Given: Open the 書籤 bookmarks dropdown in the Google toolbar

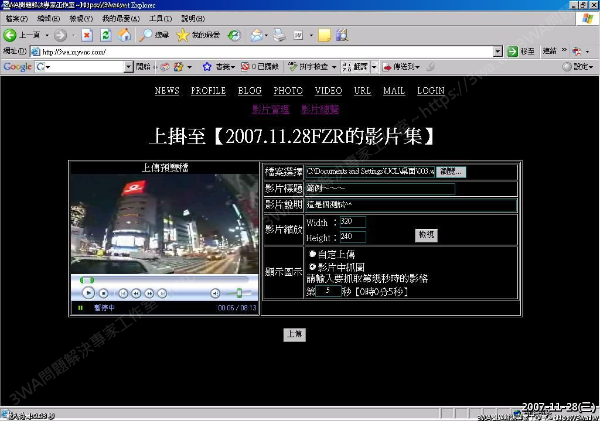Looking at the screenshot, I should click(219, 67).
